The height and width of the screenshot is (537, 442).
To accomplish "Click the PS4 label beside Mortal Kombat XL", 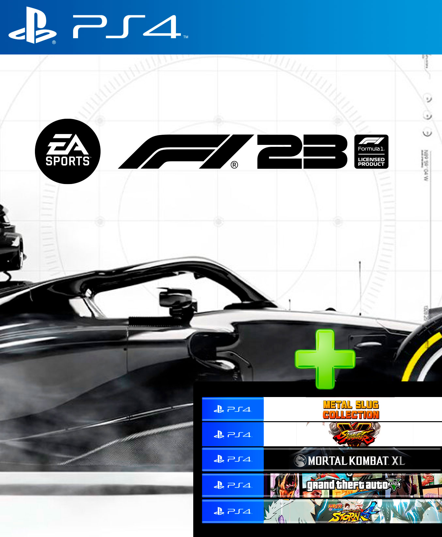I will (x=233, y=460).
